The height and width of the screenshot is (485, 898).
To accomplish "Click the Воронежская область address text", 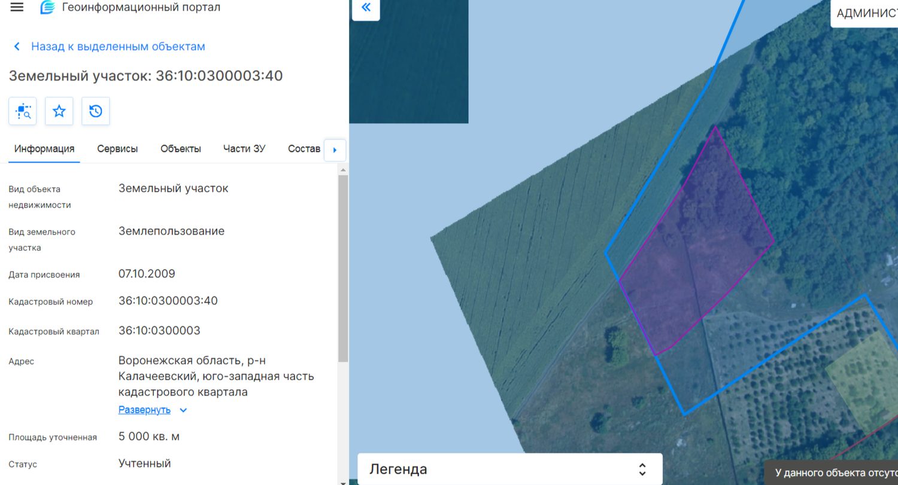I will (x=216, y=377).
